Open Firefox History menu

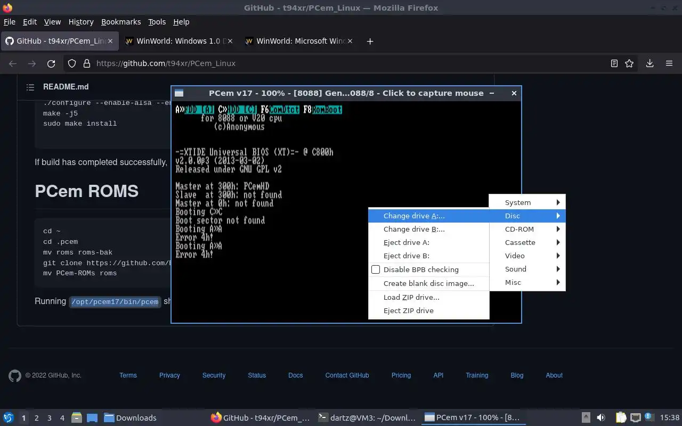[x=81, y=22]
